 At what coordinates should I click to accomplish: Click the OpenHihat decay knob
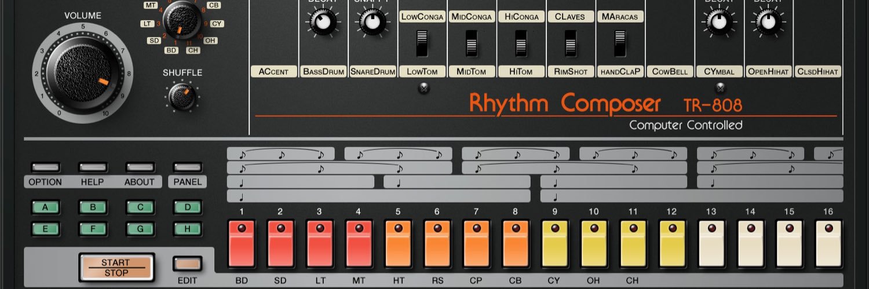click(768, 22)
